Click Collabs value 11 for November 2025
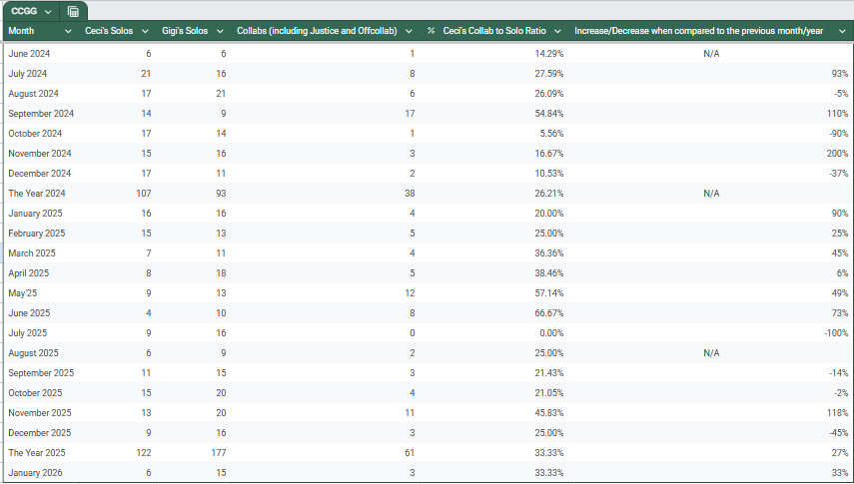 (x=410, y=413)
